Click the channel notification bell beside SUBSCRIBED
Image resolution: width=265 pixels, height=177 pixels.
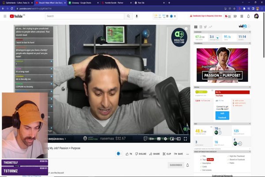tap(187, 165)
